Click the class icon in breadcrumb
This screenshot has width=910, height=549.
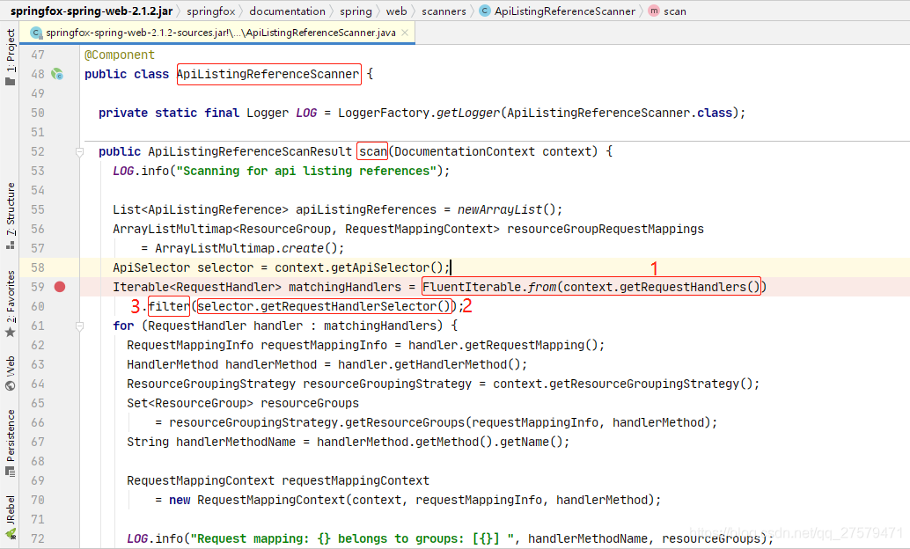485,11
